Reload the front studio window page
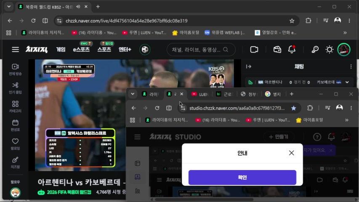Viewport: 359px width, 202px height. click(x=157, y=108)
